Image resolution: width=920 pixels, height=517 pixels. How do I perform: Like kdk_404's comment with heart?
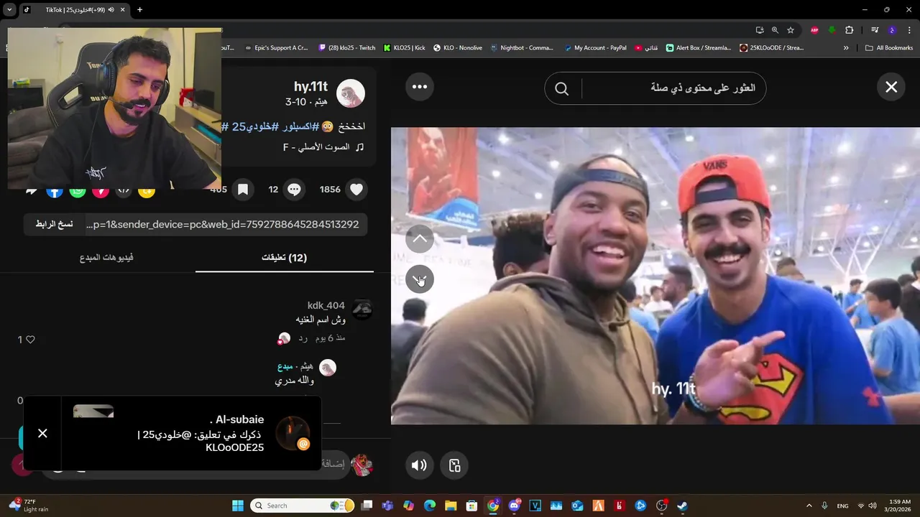pyautogui.click(x=30, y=339)
